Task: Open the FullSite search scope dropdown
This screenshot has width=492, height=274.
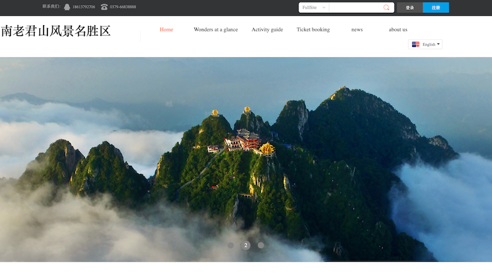Action: (x=314, y=7)
